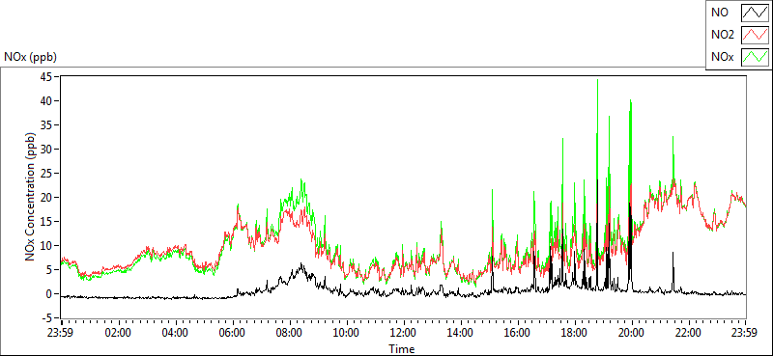Click the 10 y-axis scale value
The width and height of the screenshot is (773, 356).
pyautogui.click(x=45, y=245)
